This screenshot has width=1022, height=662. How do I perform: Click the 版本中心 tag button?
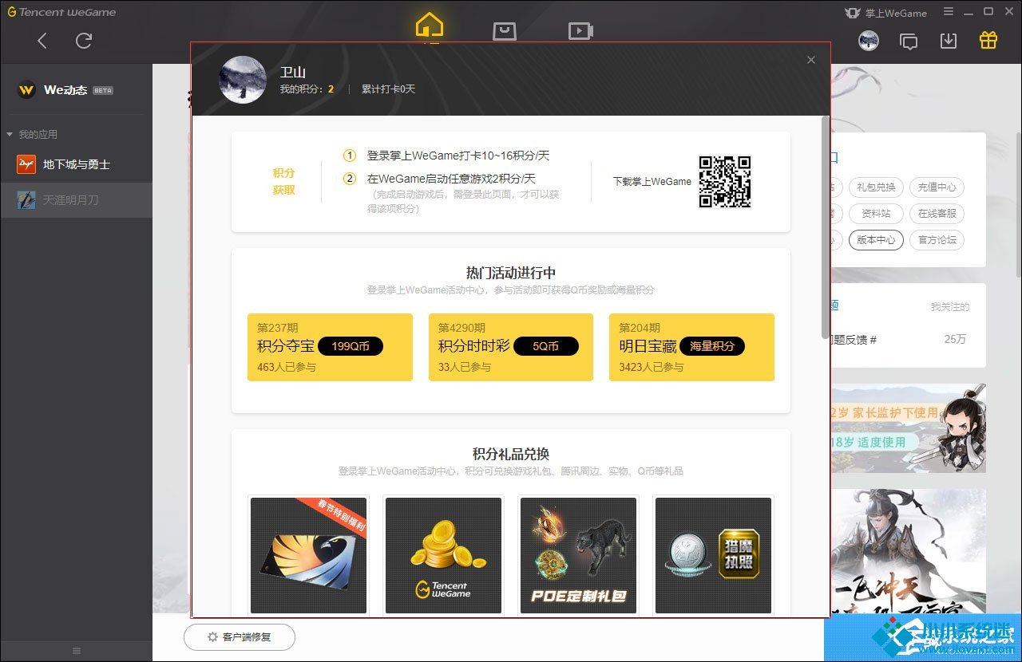coord(876,240)
